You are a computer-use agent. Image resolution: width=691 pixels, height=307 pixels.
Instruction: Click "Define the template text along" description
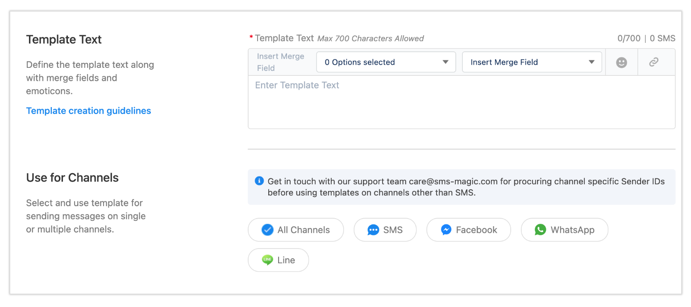tap(90, 65)
